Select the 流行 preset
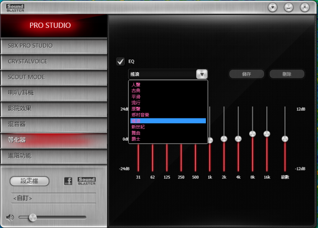Image resolution: width=318 pixels, height=228 pixels. [x=168, y=103]
